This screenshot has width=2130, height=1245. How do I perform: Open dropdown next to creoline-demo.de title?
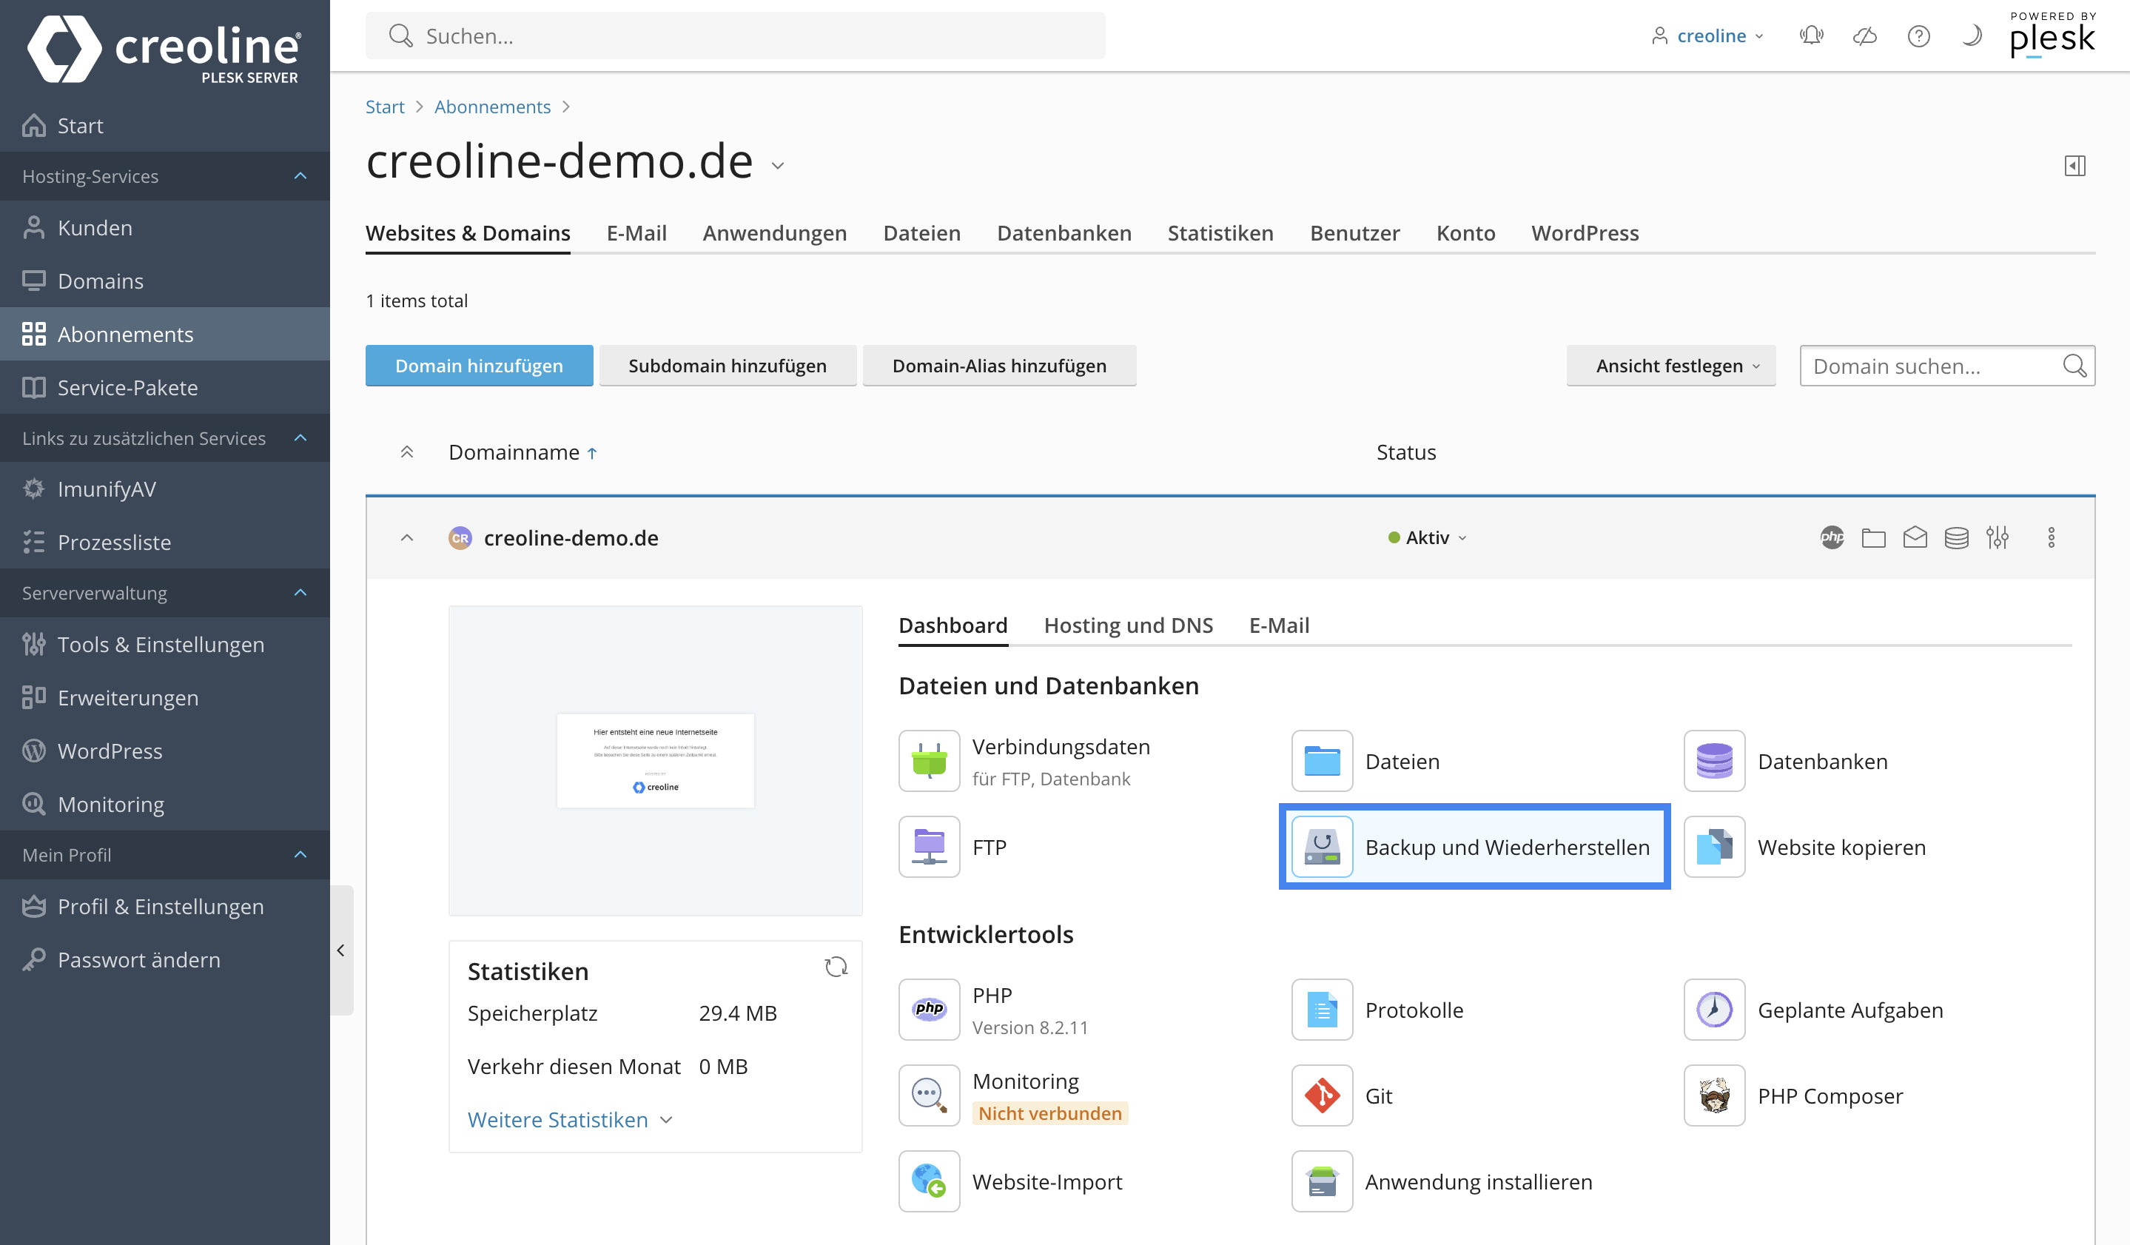click(778, 166)
